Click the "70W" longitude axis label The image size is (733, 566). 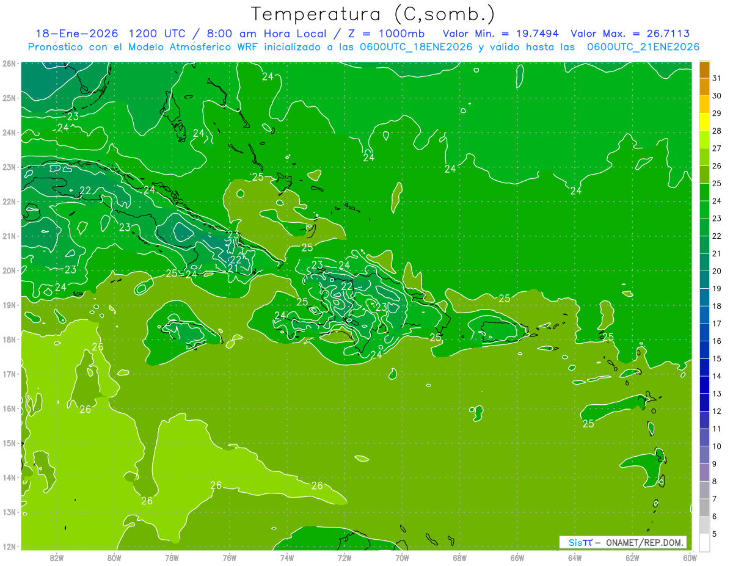(402, 557)
